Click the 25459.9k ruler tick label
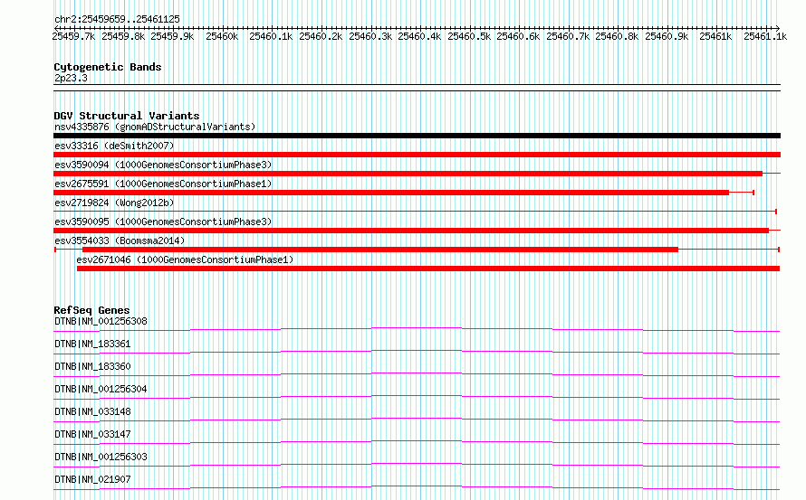The height and width of the screenshot is (500, 806). coord(172,36)
